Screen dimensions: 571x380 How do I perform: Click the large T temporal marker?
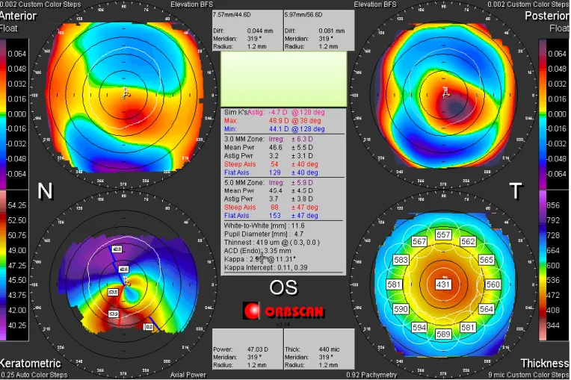click(516, 190)
